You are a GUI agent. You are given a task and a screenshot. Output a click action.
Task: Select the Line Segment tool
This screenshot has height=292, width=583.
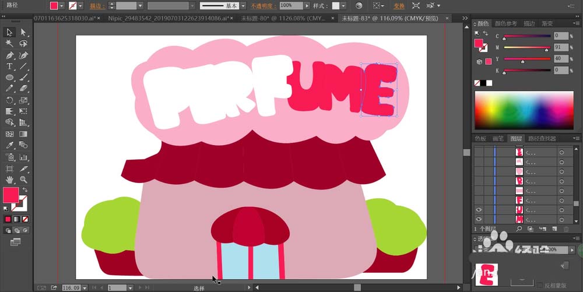pyautogui.click(x=23, y=66)
